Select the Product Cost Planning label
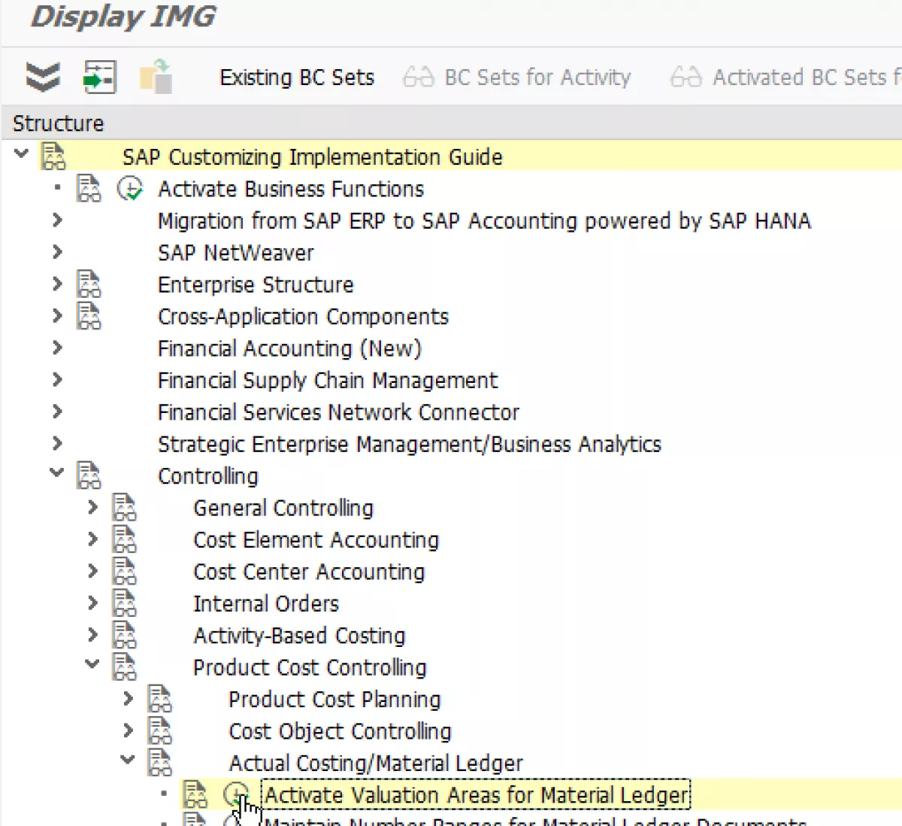 coord(334,699)
